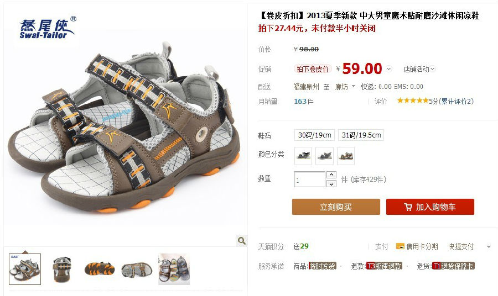Open the 廊坊 delivery destination dropdown

pyautogui.click(x=345, y=87)
